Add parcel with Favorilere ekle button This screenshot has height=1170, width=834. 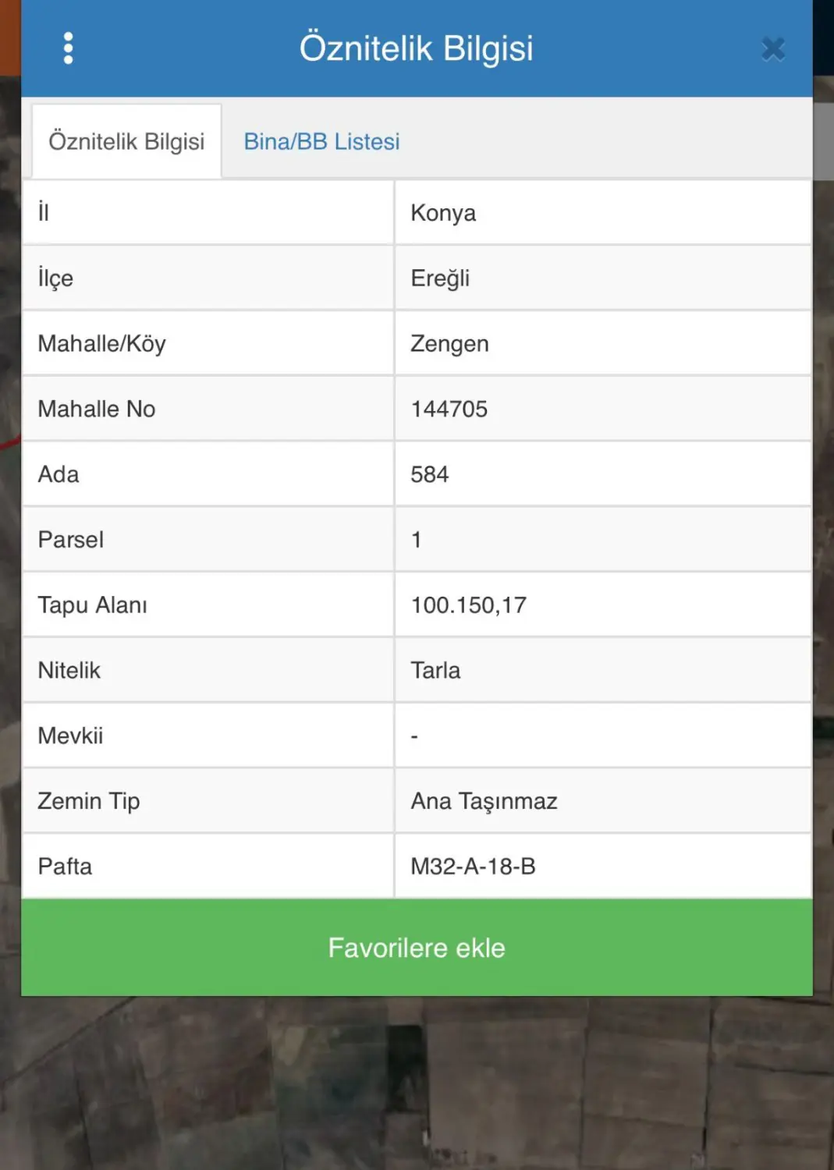(417, 947)
